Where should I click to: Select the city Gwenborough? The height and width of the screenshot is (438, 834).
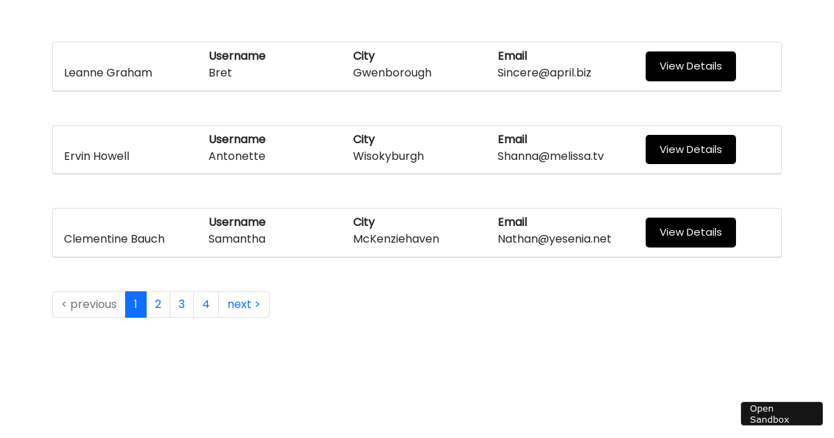point(392,73)
